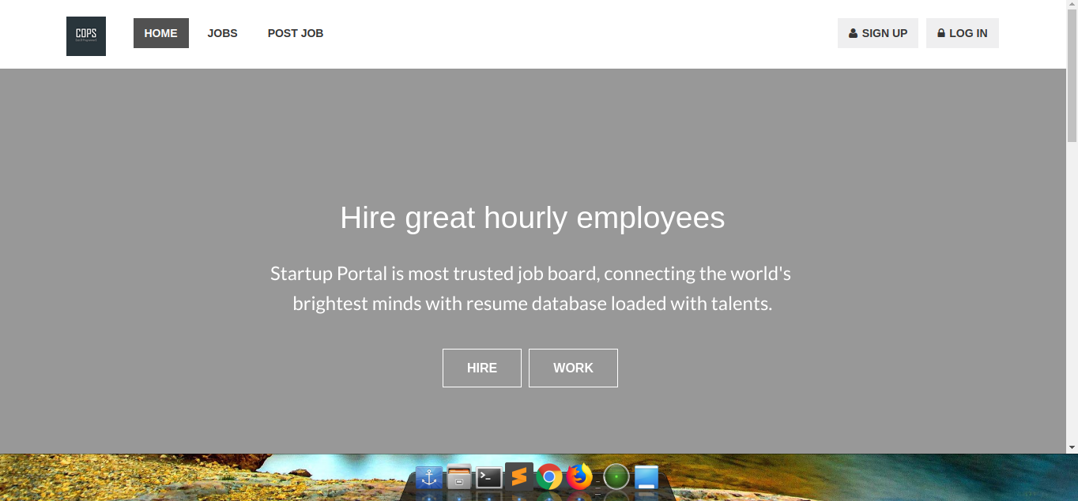The width and height of the screenshot is (1078, 501).
Task: Click the green radar icon in the dock
Action: [x=616, y=477]
